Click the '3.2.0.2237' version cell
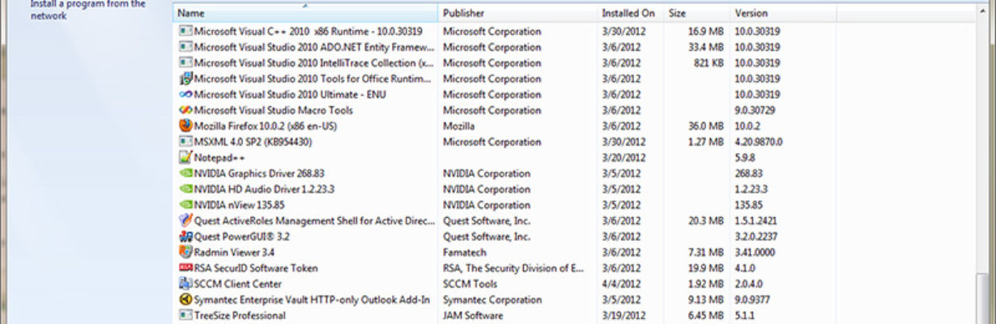Screen dimensions: 996x324 pos(757,237)
